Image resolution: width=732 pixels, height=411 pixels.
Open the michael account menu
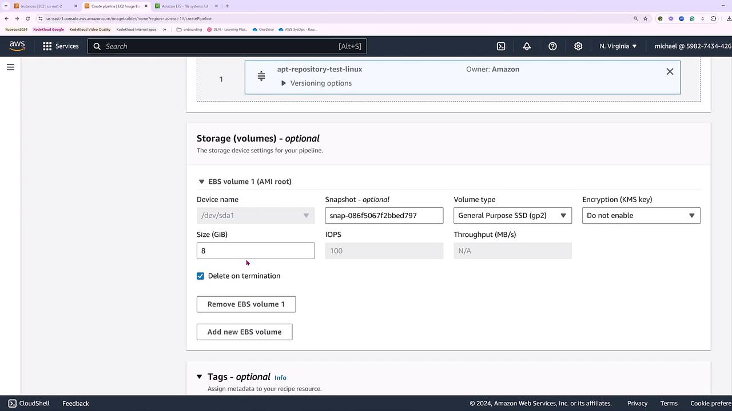693,46
